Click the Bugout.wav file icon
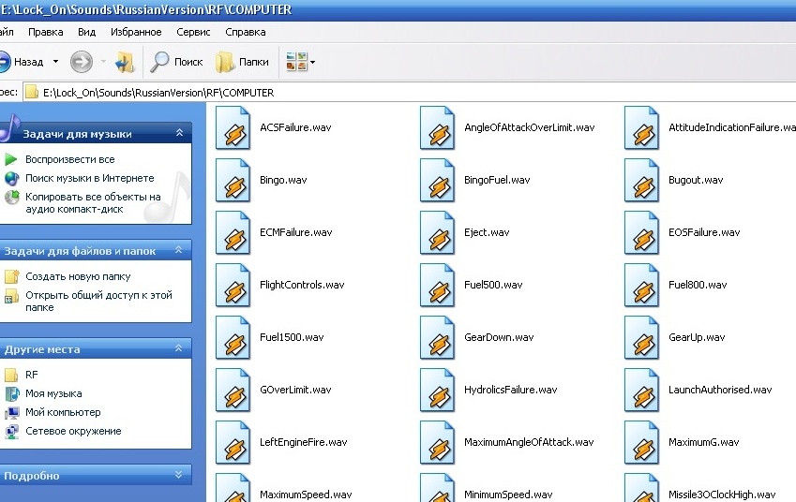This screenshot has width=796, height=502. click(641, 180)
